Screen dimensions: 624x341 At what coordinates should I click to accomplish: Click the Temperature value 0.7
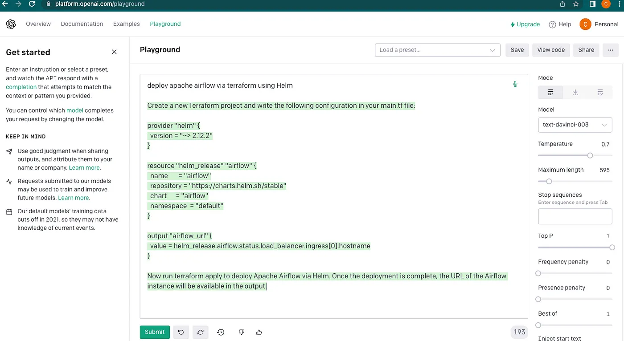pyautogui.click(x=605, y=144)
